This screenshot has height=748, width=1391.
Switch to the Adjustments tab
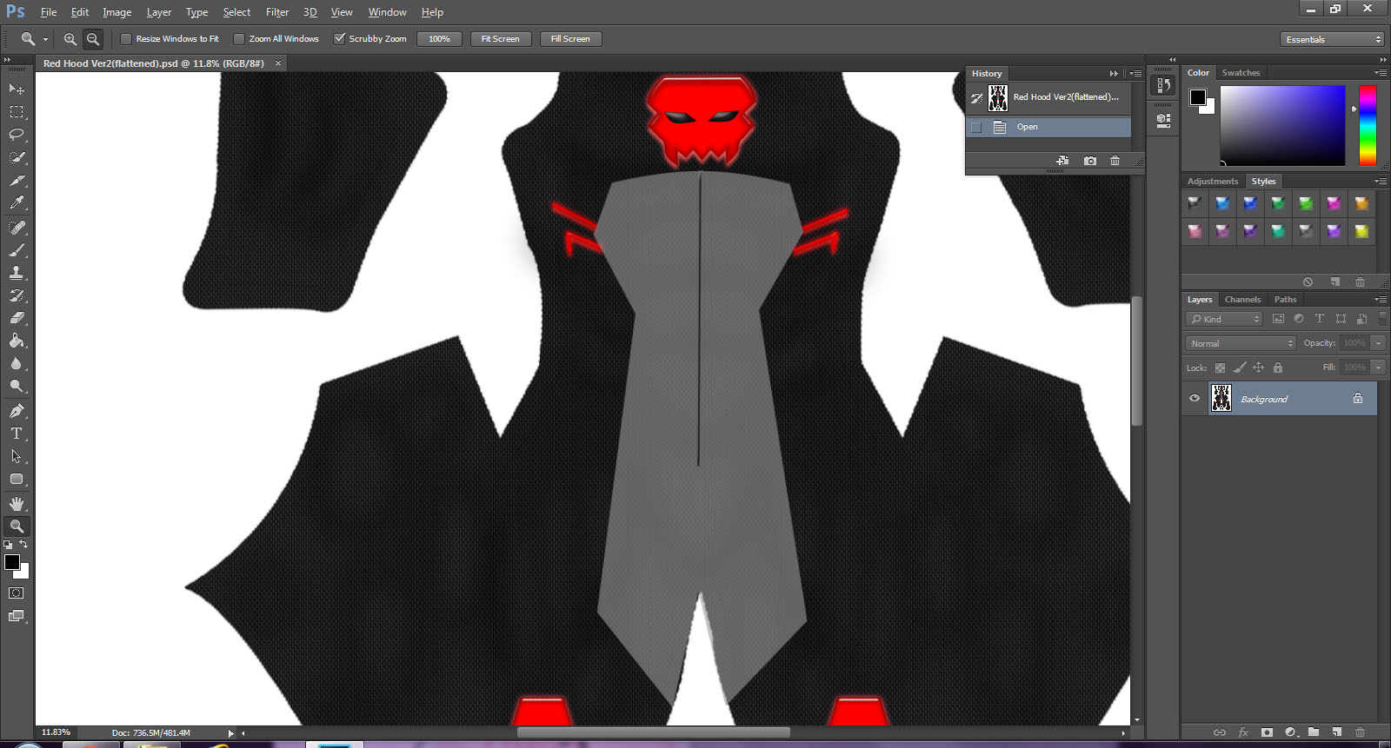click(1212, 182)
